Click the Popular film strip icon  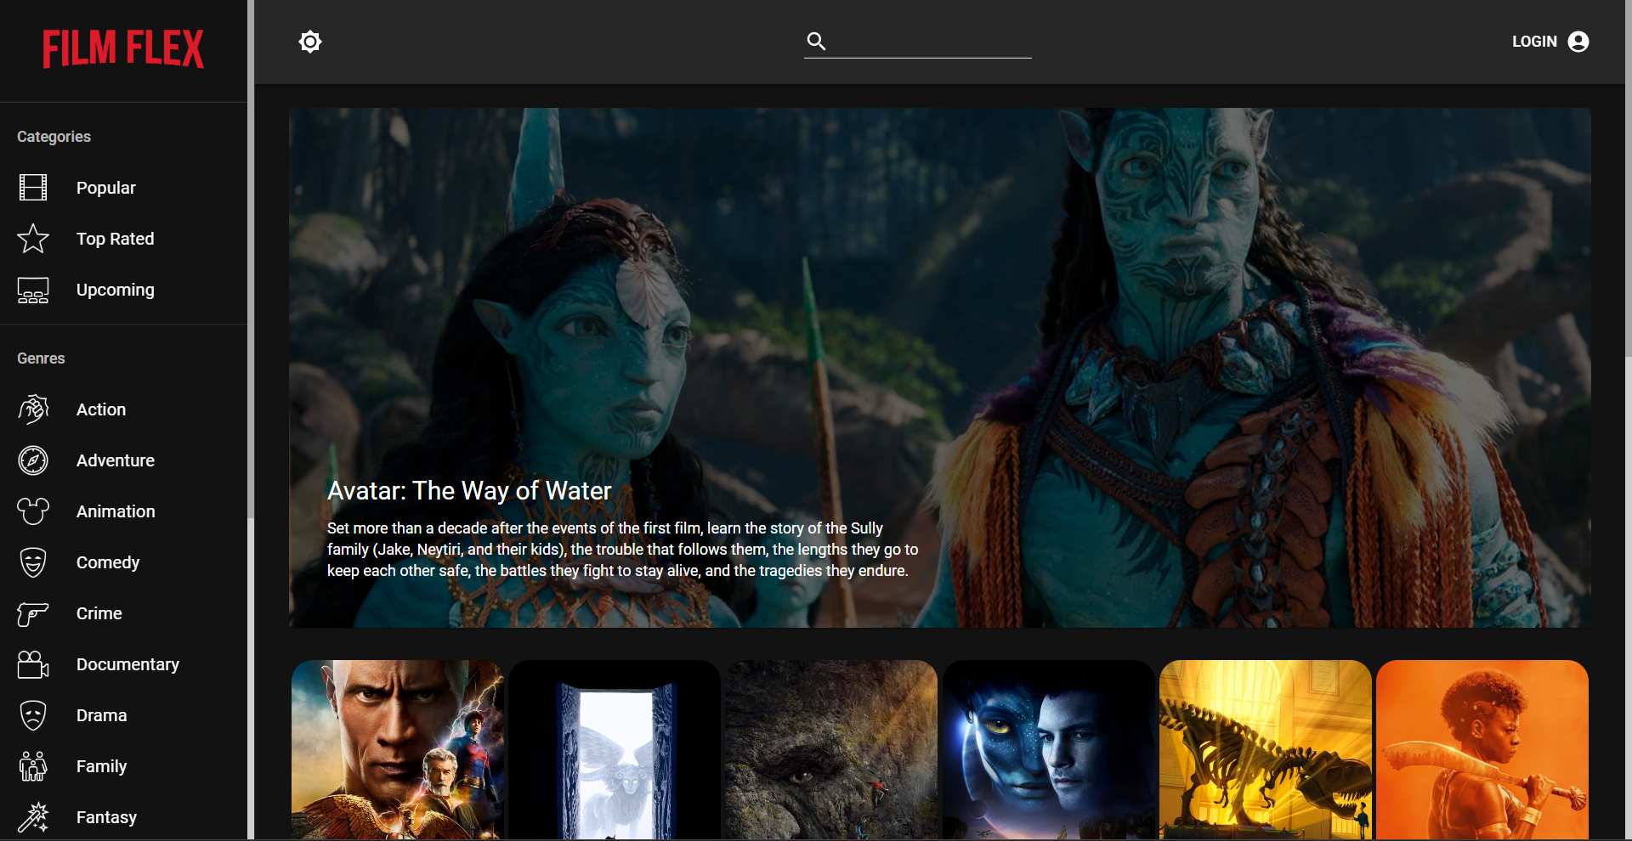[x=33, y=188]
